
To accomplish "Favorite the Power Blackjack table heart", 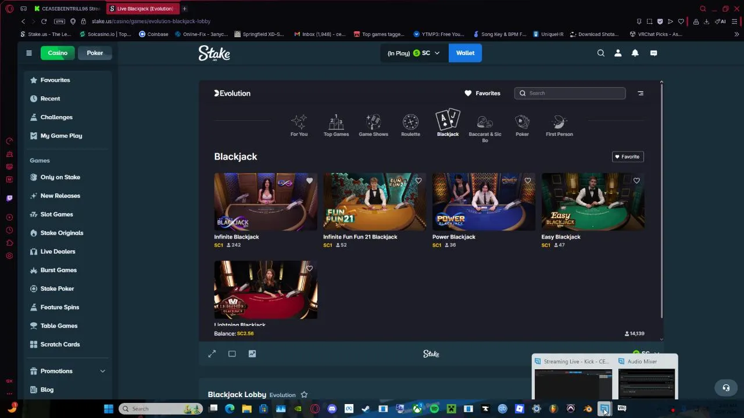I will click(x=528, y=181).
